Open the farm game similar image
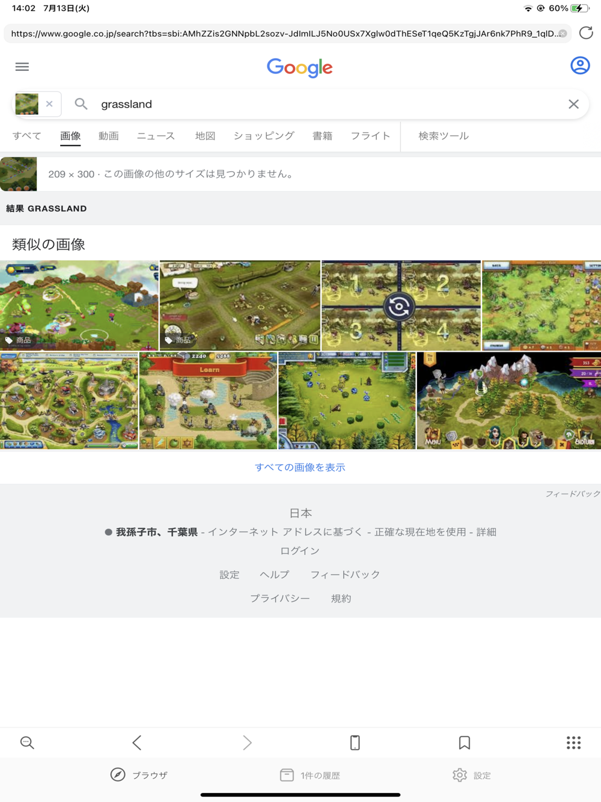The width and height of the screenshot is (601, 802). [x=240, y=305]
